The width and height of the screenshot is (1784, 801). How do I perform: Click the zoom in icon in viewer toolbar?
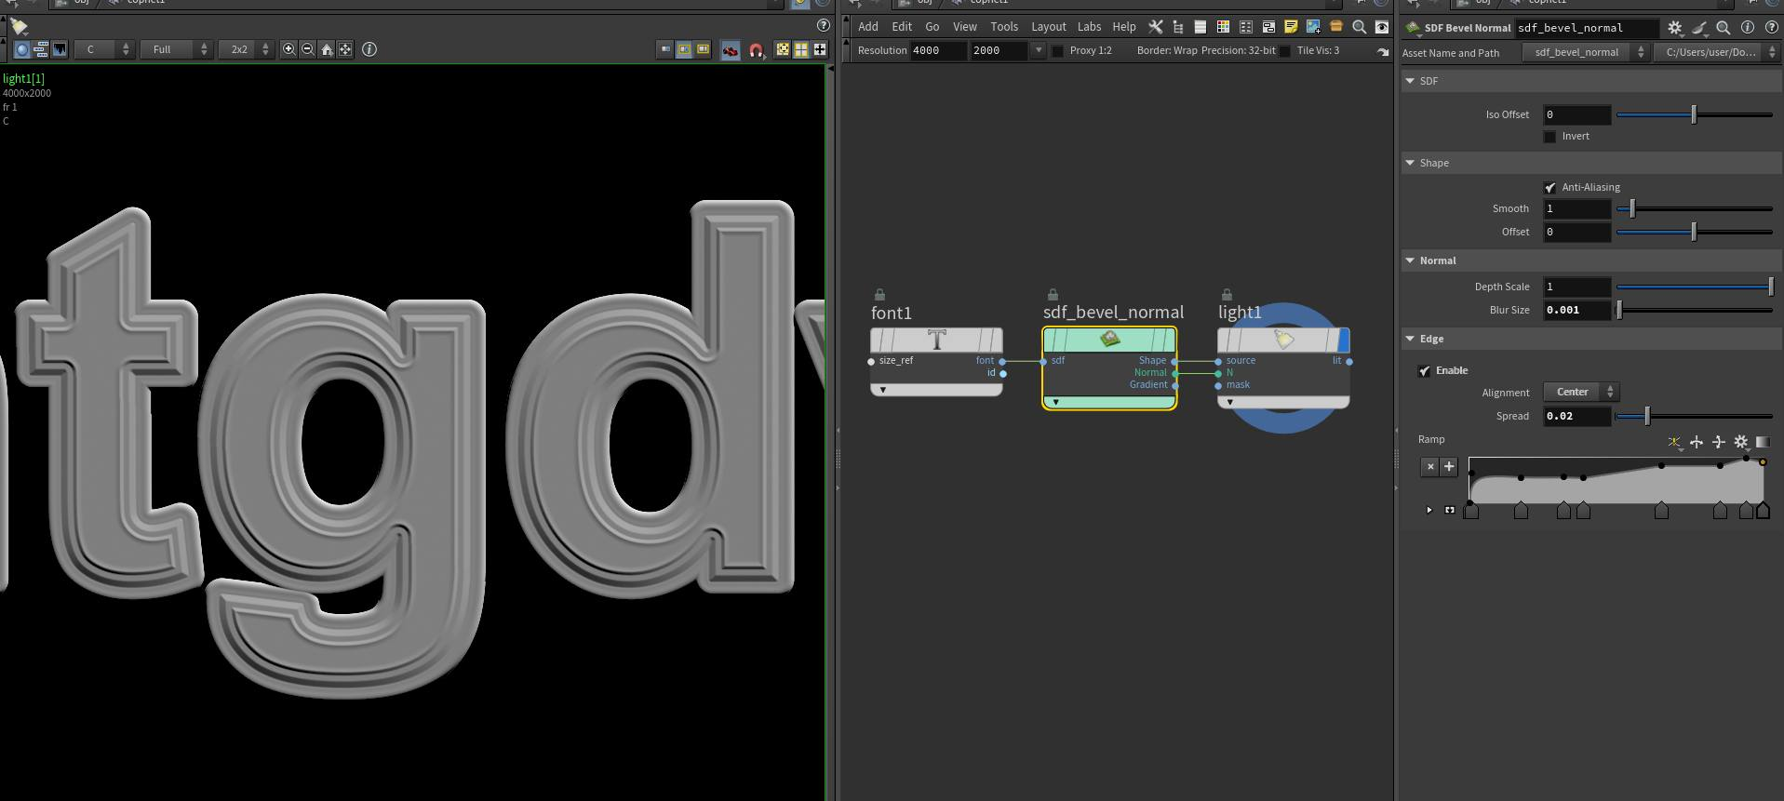pyautogui.click(x=289, y=49)
